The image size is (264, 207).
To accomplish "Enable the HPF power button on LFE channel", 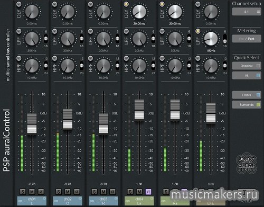I will [198, 58].
